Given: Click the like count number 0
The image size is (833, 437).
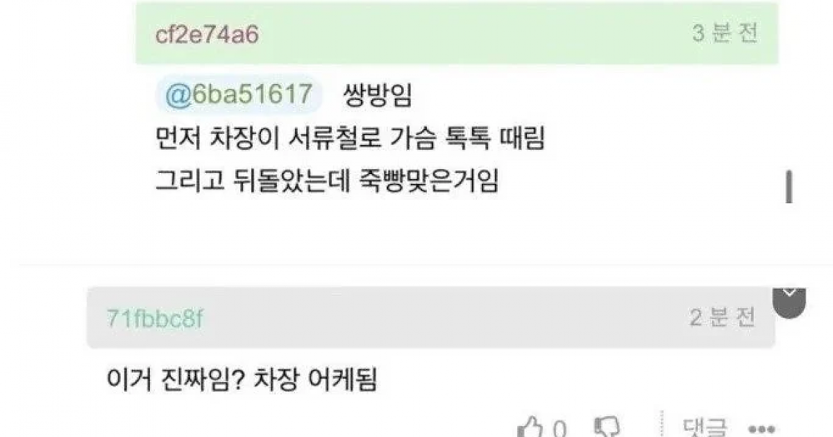Looking at the screenshot, I should tap(559, 427).
